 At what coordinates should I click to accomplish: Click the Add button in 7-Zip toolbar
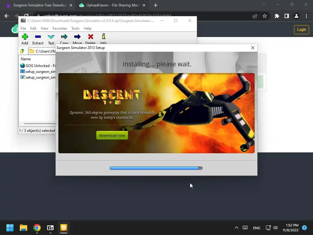[25, 39]
